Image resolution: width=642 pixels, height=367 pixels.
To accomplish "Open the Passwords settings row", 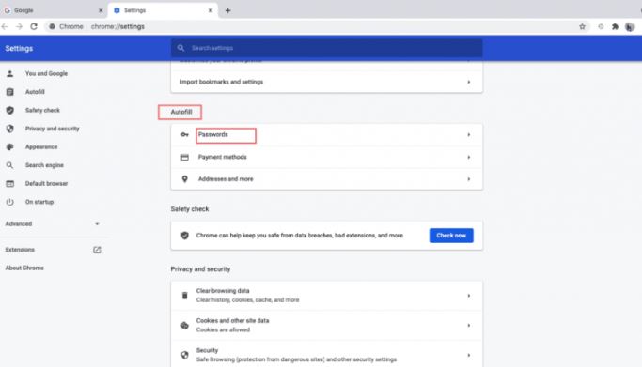I will (x=326, y=135).
